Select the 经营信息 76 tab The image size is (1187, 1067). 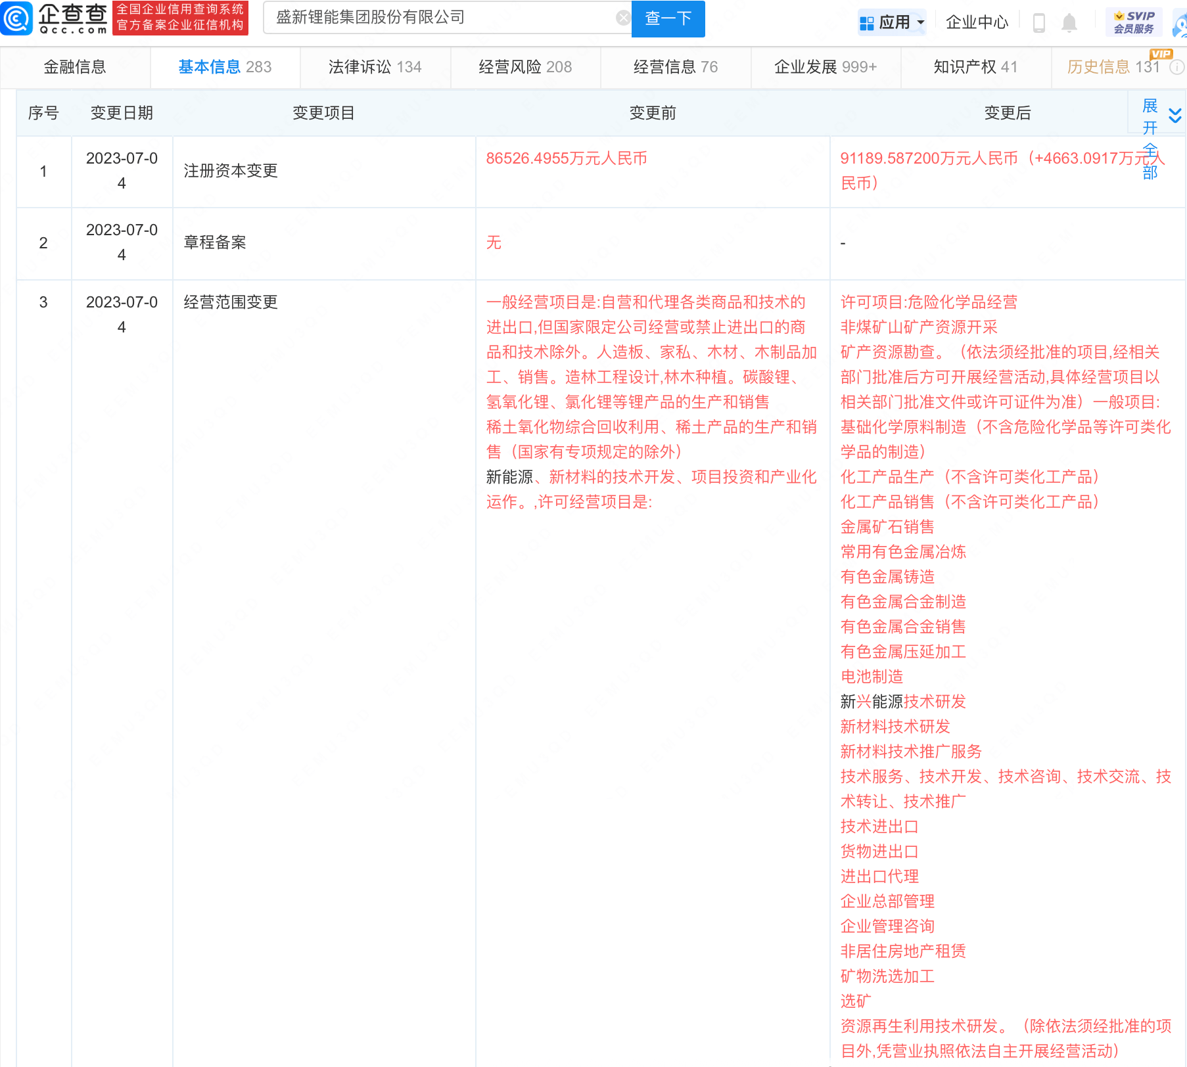point(676,67)
